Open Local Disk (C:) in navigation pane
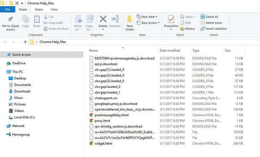Viewport: 260px width, 157px height. (x=21, y=117)
